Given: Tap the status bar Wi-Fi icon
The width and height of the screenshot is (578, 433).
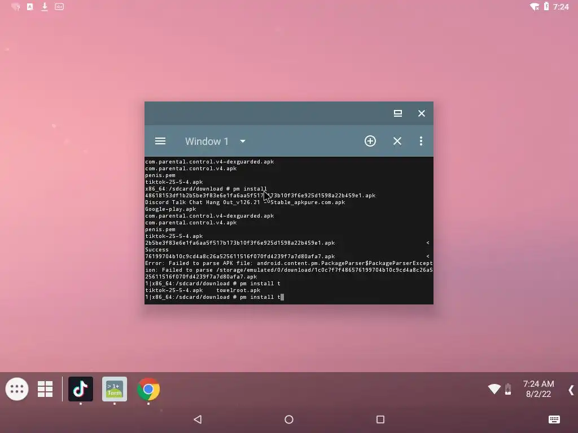Looking at the screenshot, I should 534,7.
